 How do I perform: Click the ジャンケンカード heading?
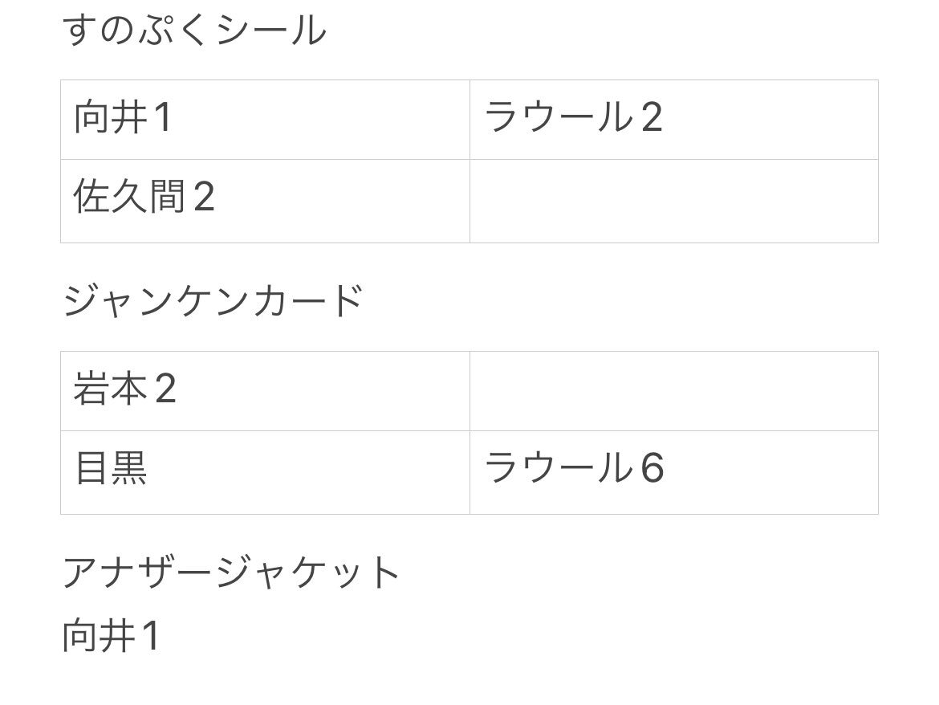(213, 300)
